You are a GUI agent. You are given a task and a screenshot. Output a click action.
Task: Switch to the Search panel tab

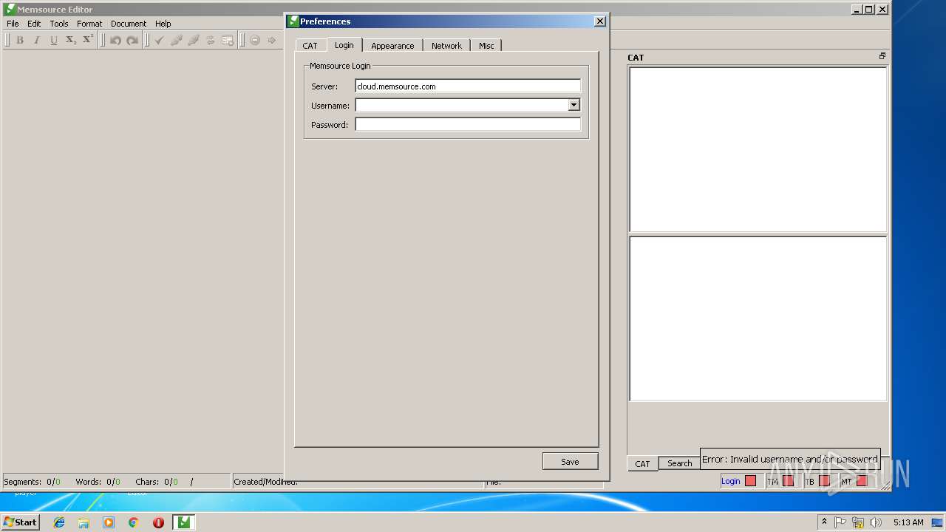pos(680,463)
